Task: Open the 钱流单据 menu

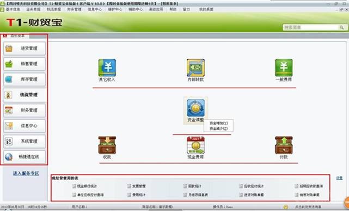Action: click(54, 9)
